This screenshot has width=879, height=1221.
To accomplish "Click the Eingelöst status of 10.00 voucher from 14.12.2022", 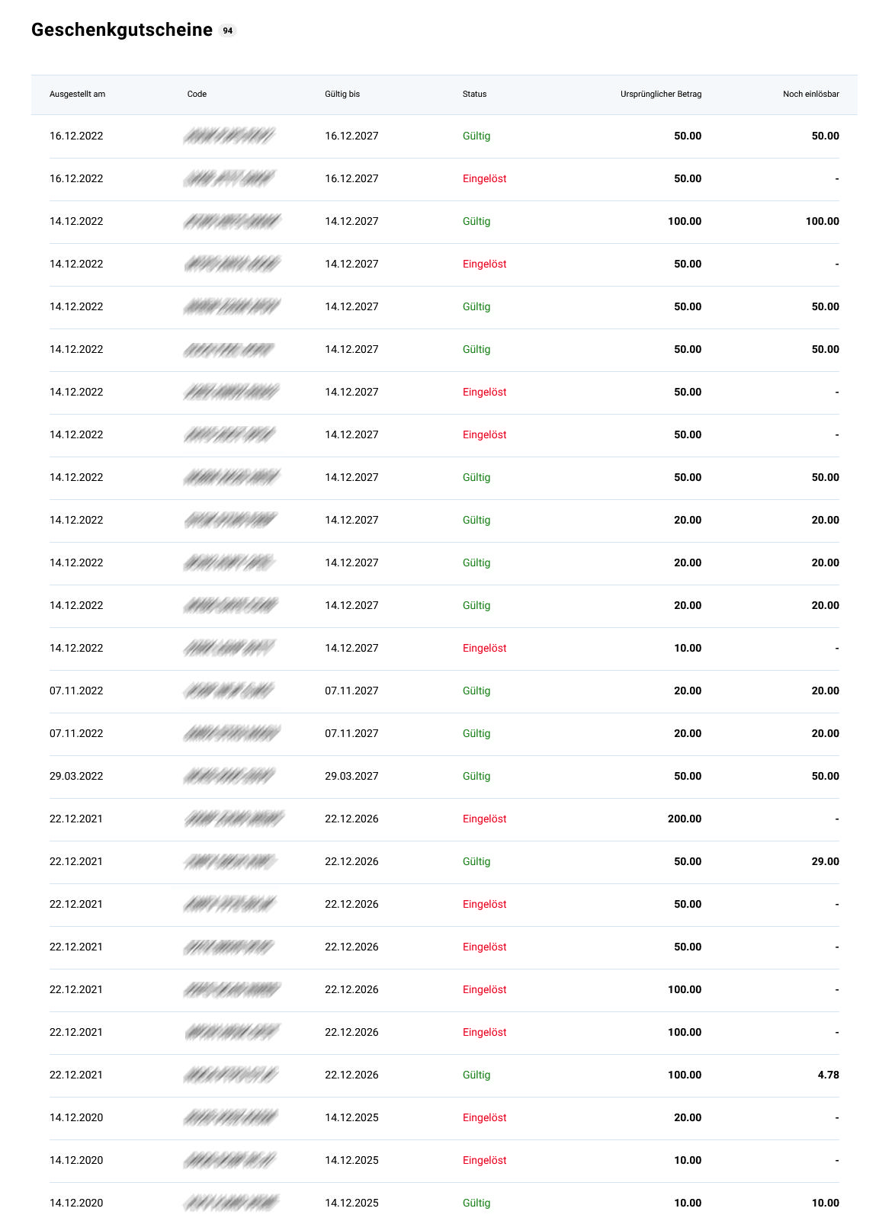I will click(484, 649).
